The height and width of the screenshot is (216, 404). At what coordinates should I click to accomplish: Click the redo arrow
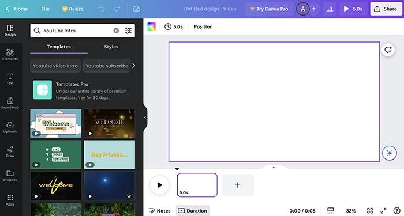click(x=117, y=9)
